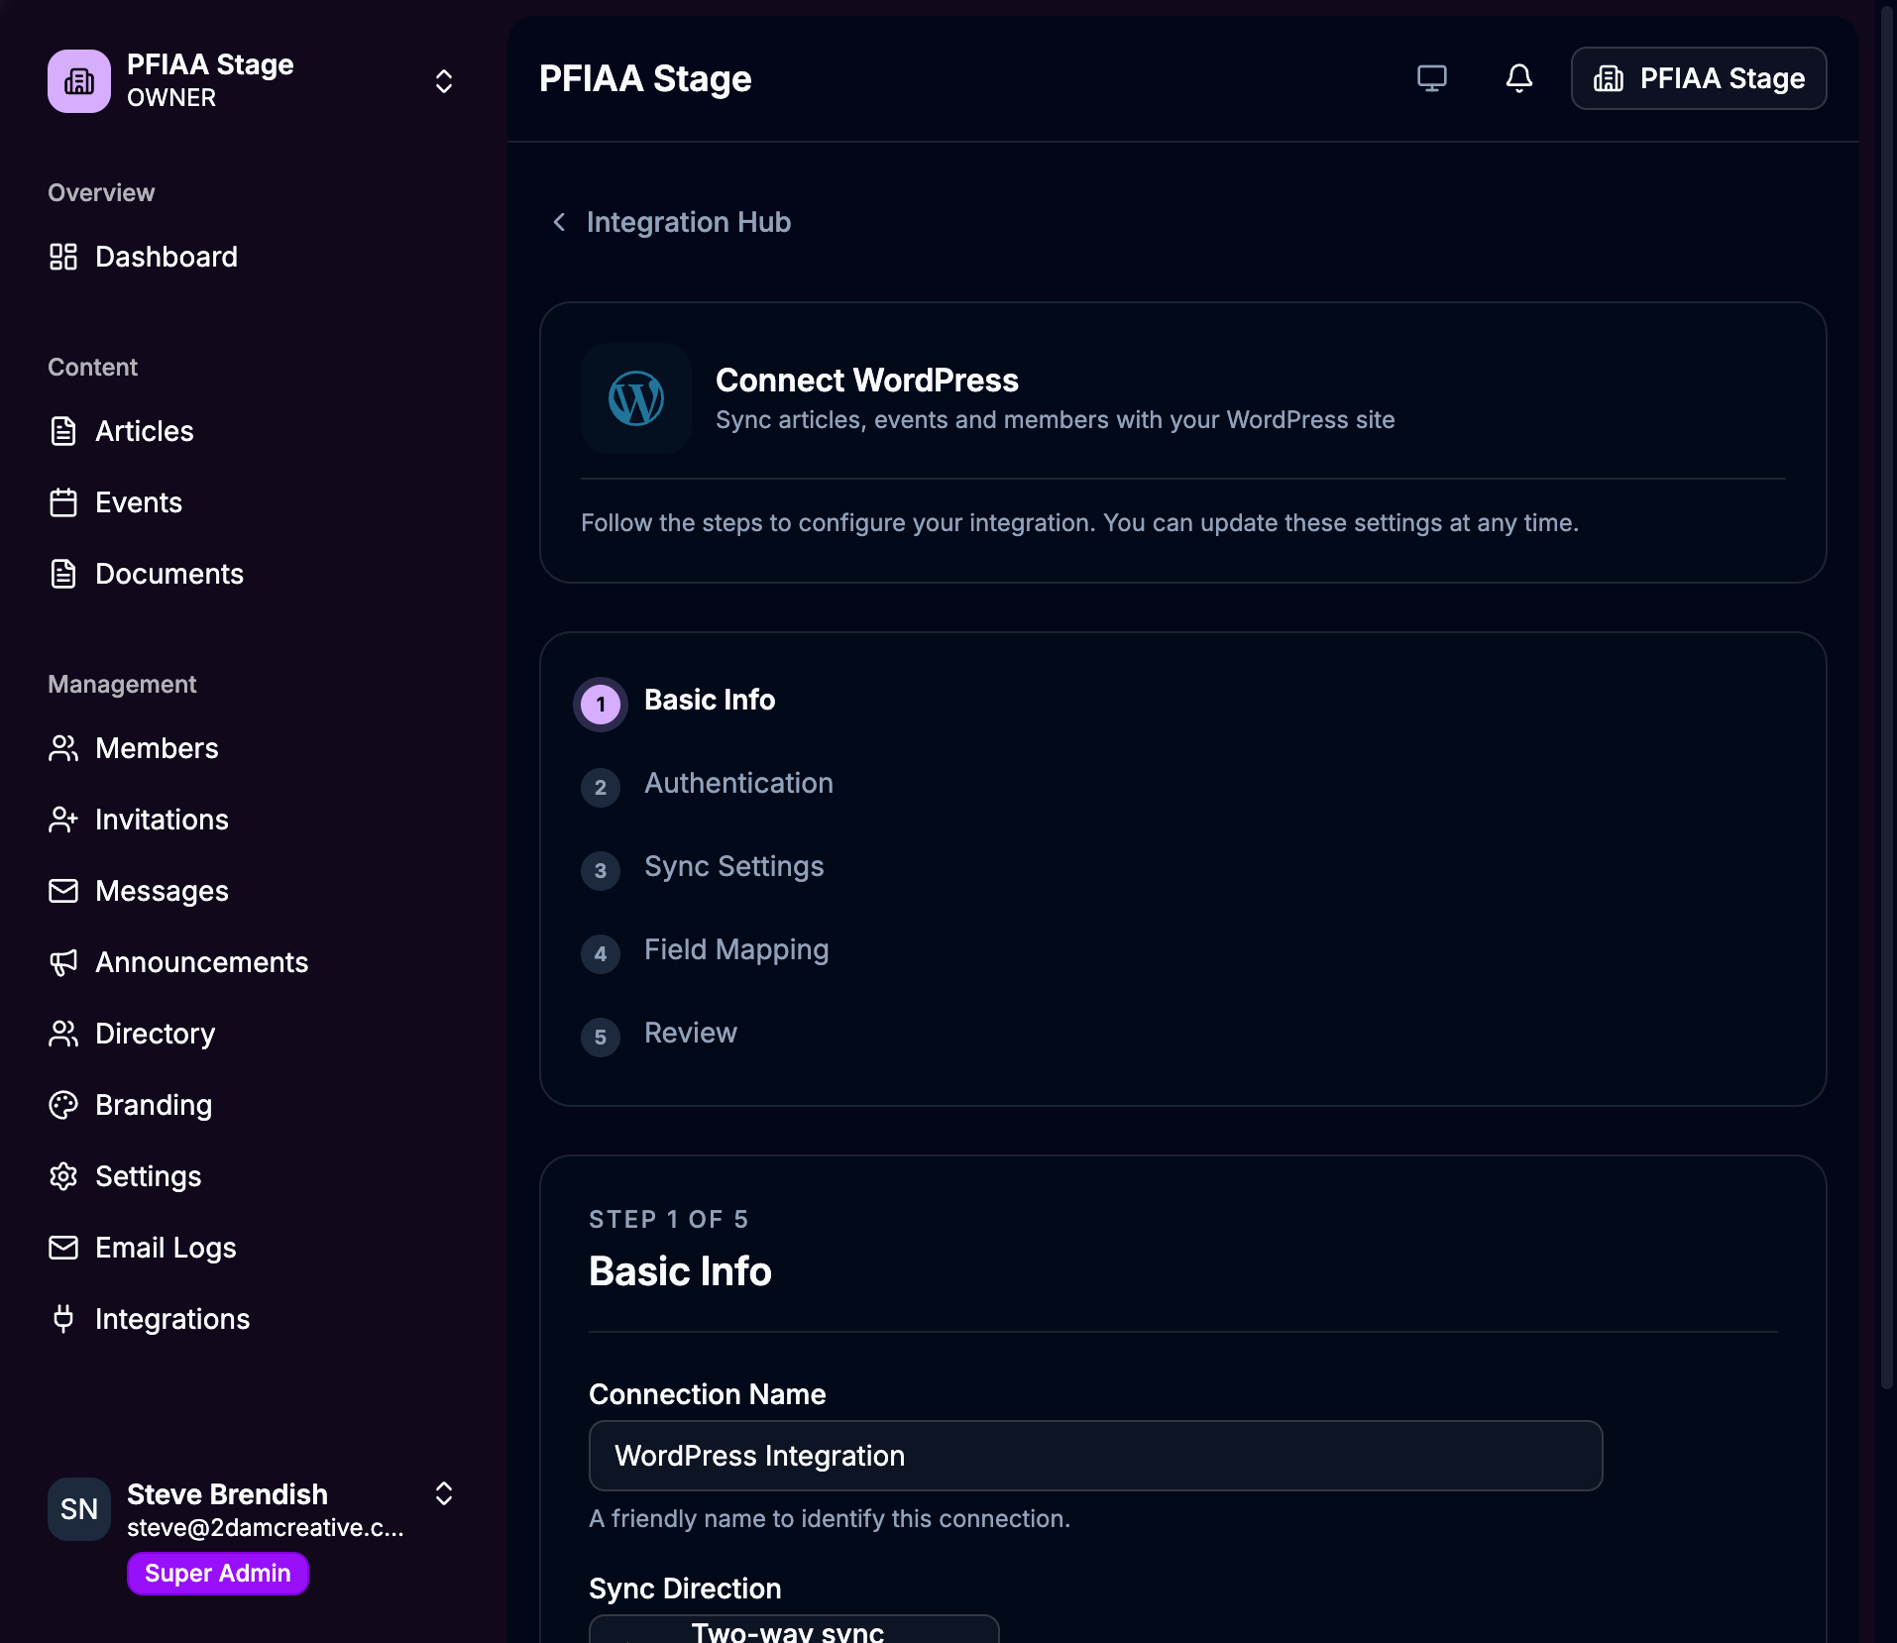The width and height of the screenshot is (1897, 1643).
Task: Click the Connect WordPress heading
Action: coord(867,381)
